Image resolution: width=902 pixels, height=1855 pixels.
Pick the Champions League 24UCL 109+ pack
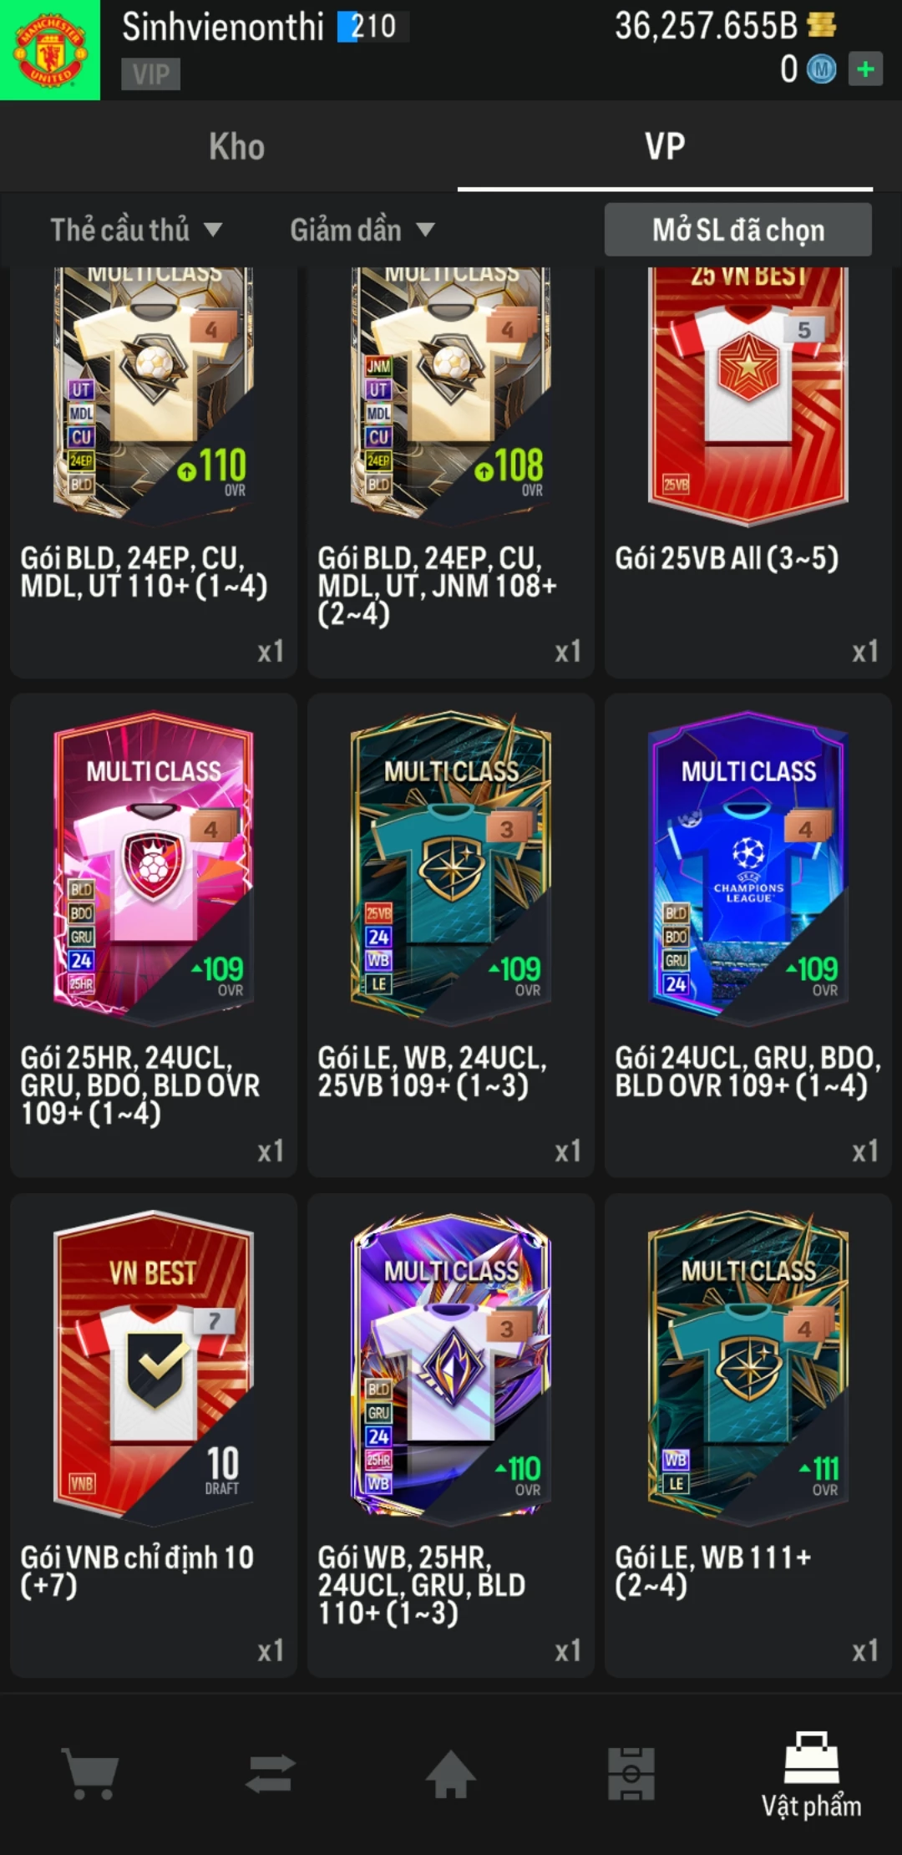click(748, 935)
